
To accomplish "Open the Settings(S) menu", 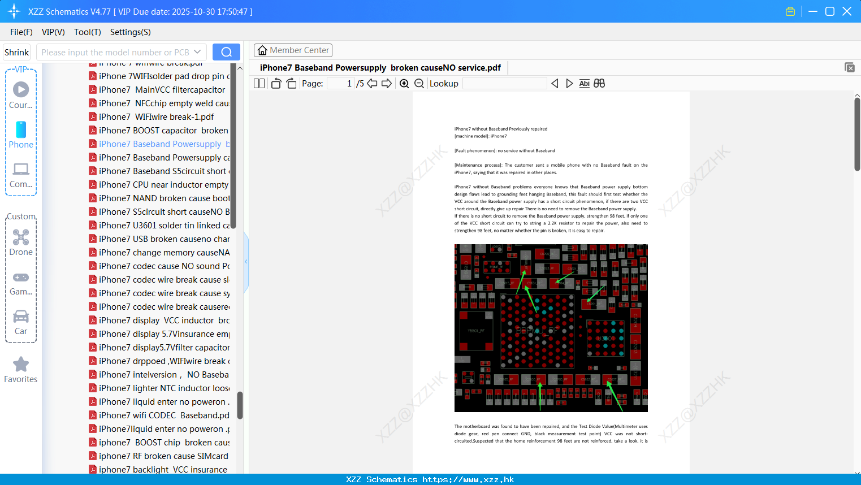I will [131, 32].
